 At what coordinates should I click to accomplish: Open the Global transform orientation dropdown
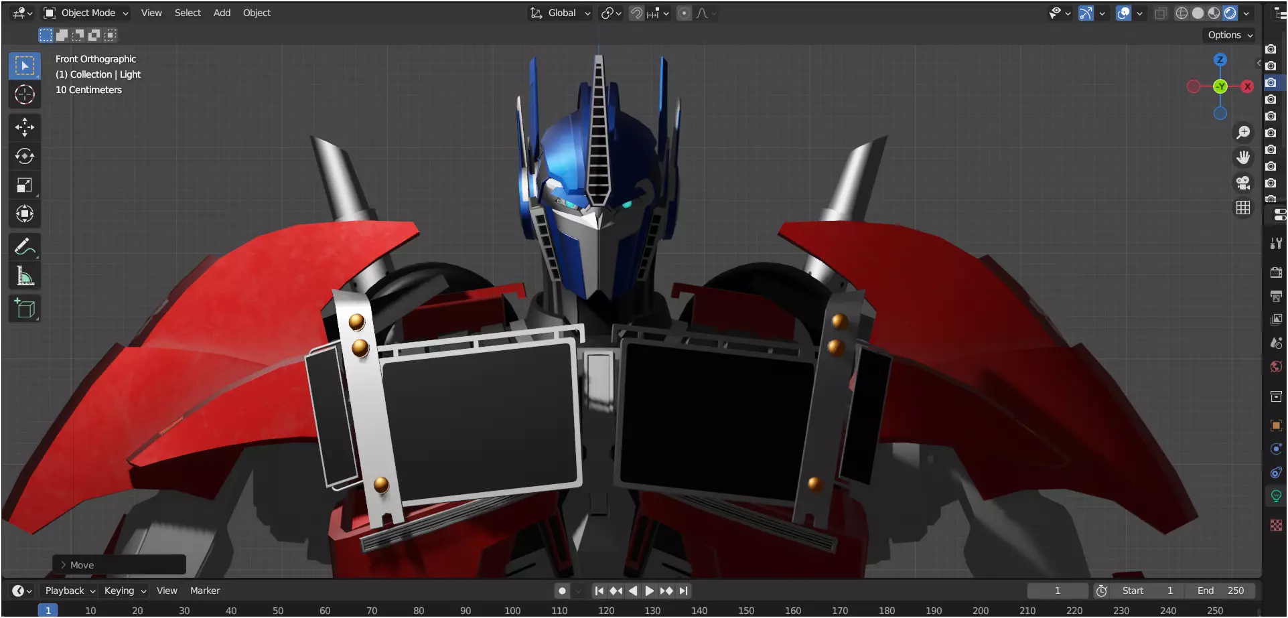coord(561,13)
